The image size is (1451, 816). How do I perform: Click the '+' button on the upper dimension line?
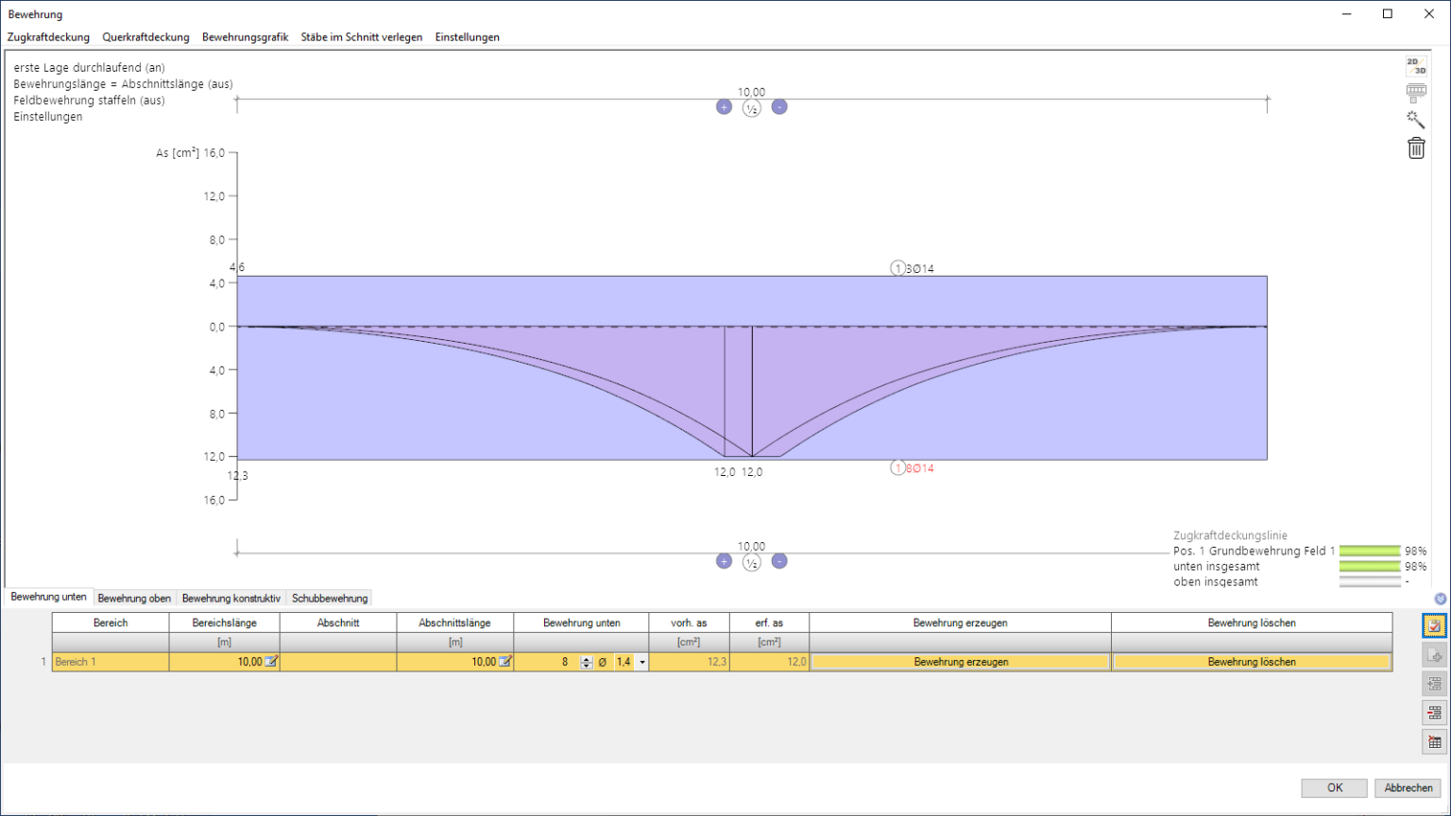click(724, 107)
